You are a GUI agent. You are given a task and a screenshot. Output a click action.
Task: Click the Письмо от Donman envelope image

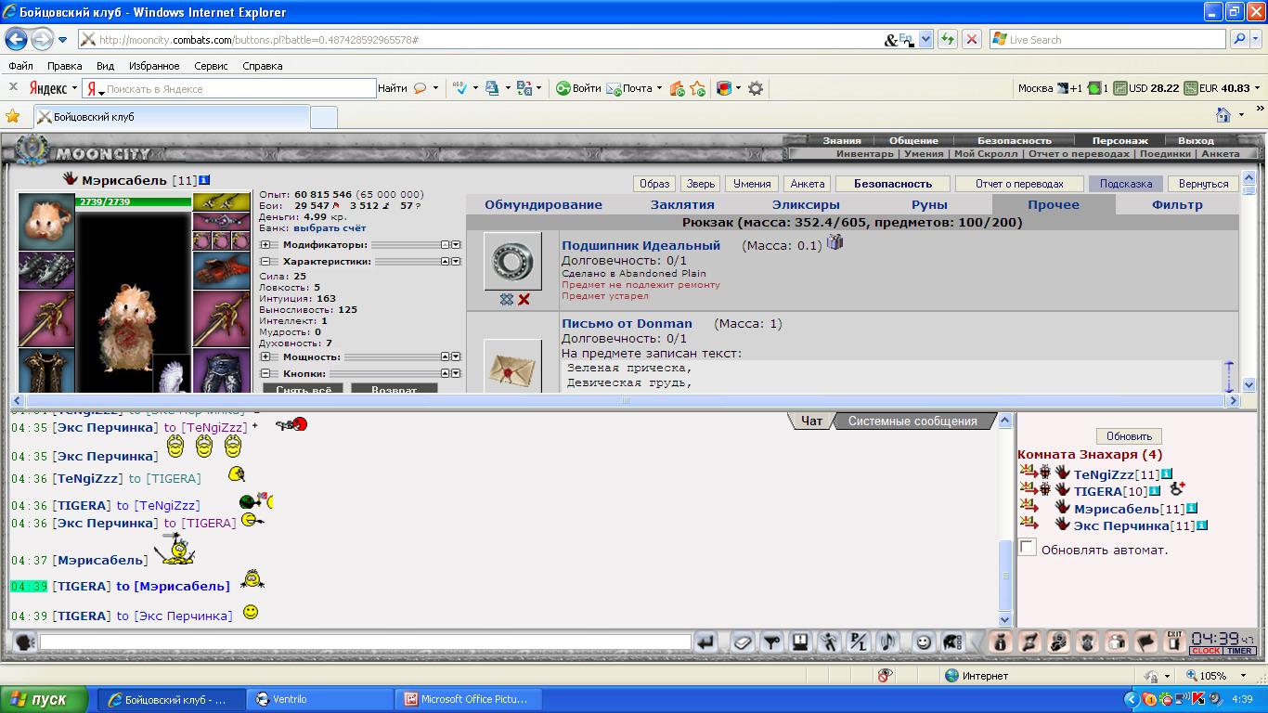tap(512, 368)
